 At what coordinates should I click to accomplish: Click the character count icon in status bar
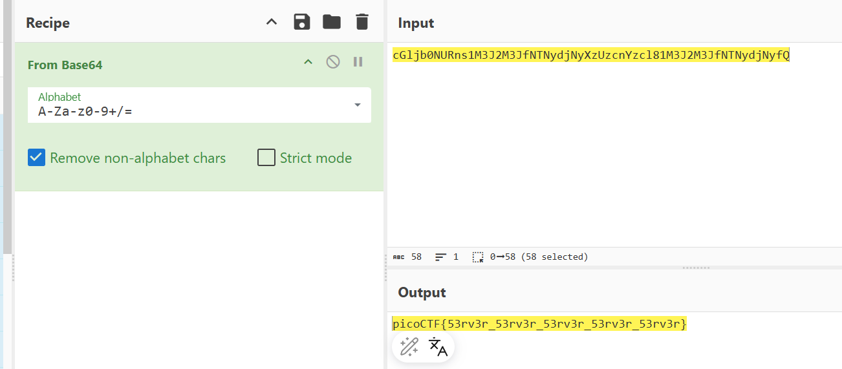coord(398,257)
